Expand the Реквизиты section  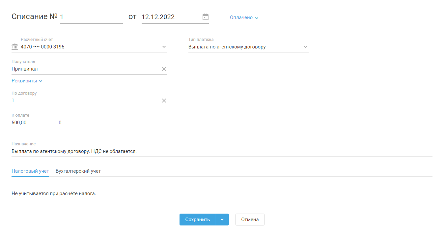click(x=27, y=81)
